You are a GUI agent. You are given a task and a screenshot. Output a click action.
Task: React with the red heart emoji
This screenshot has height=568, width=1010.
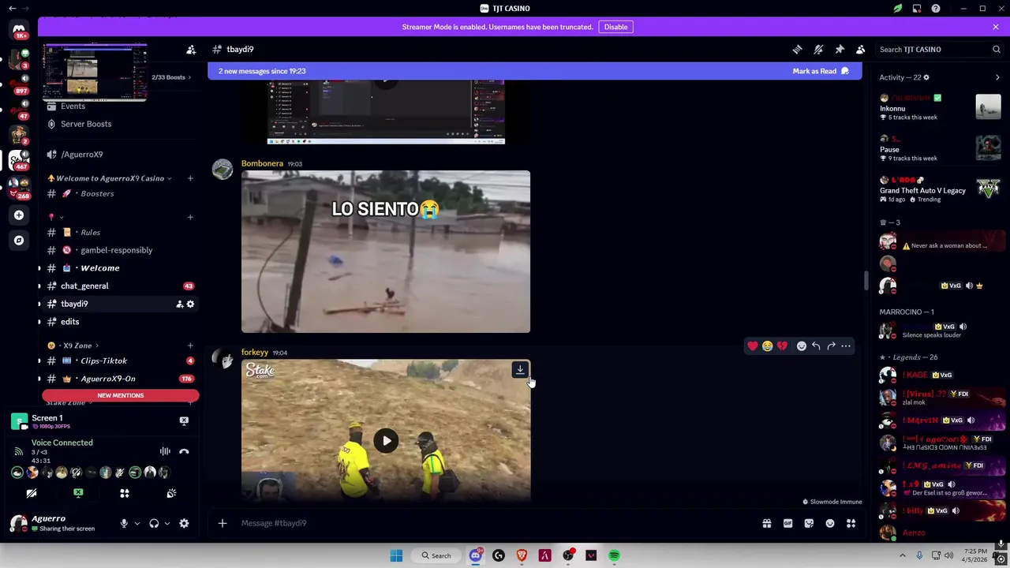(753, 346)
